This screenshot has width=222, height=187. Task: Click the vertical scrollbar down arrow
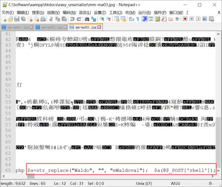(x=218, y=171)
